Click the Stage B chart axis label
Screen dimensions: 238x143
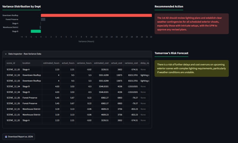pyautogui.click(x=15, y=31)
